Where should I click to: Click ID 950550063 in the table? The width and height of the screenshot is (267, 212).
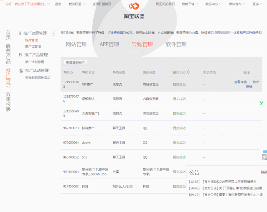[x=71, y=172]
